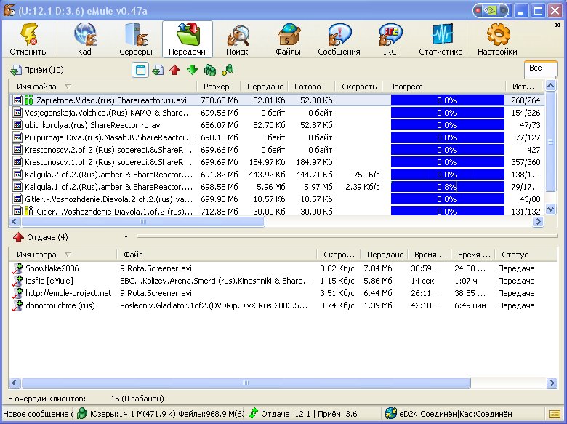Click downloads list horizontal scroll right arrow
The width and height of the screenshot is (567, 424).
pos(538,221)
